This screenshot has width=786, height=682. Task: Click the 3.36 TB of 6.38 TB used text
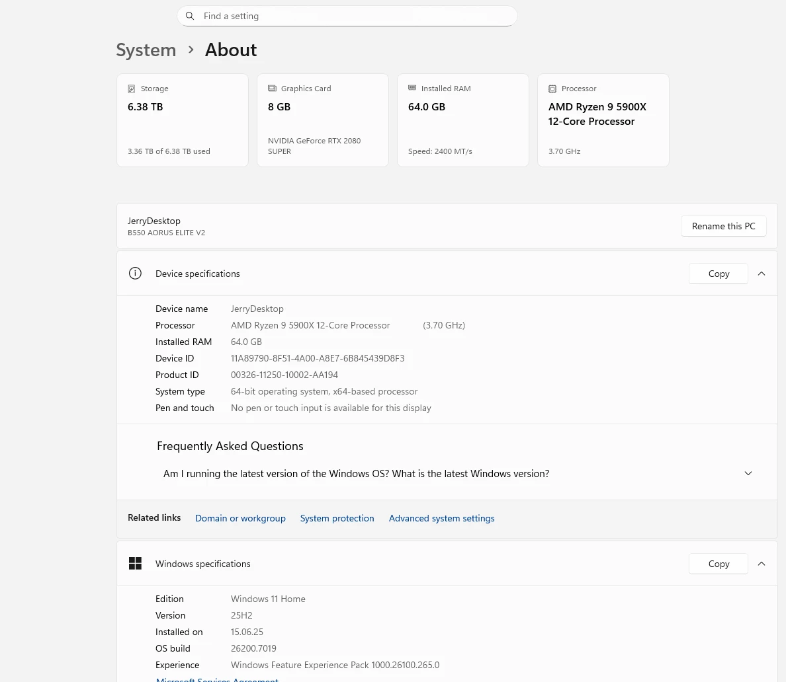169,151
